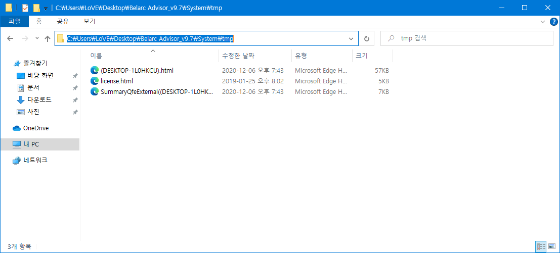Select the license.html file
This screenshot has height=253, width=560.
117,81
